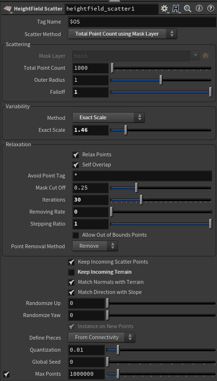Uncheck the Relax Points checkbox
The image size is (217, 381).
[76, 155]
